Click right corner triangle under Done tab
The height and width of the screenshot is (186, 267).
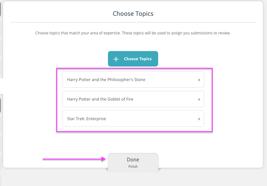159,170
